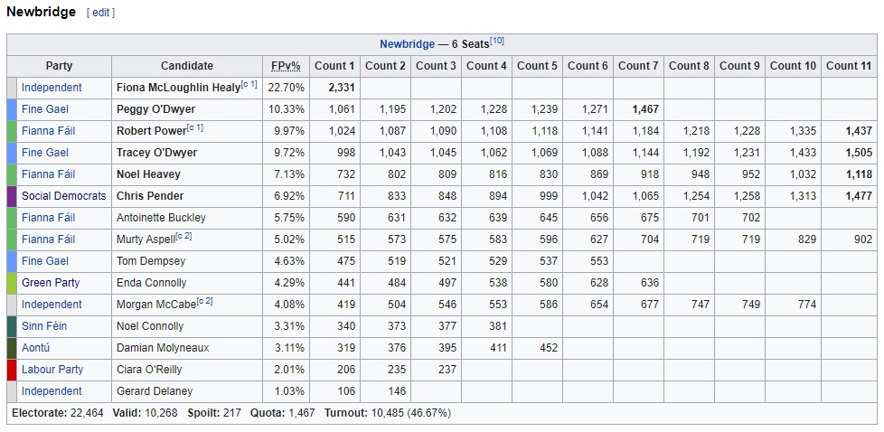
Task: Click the Count 11 column header
Action: [849, 66]
